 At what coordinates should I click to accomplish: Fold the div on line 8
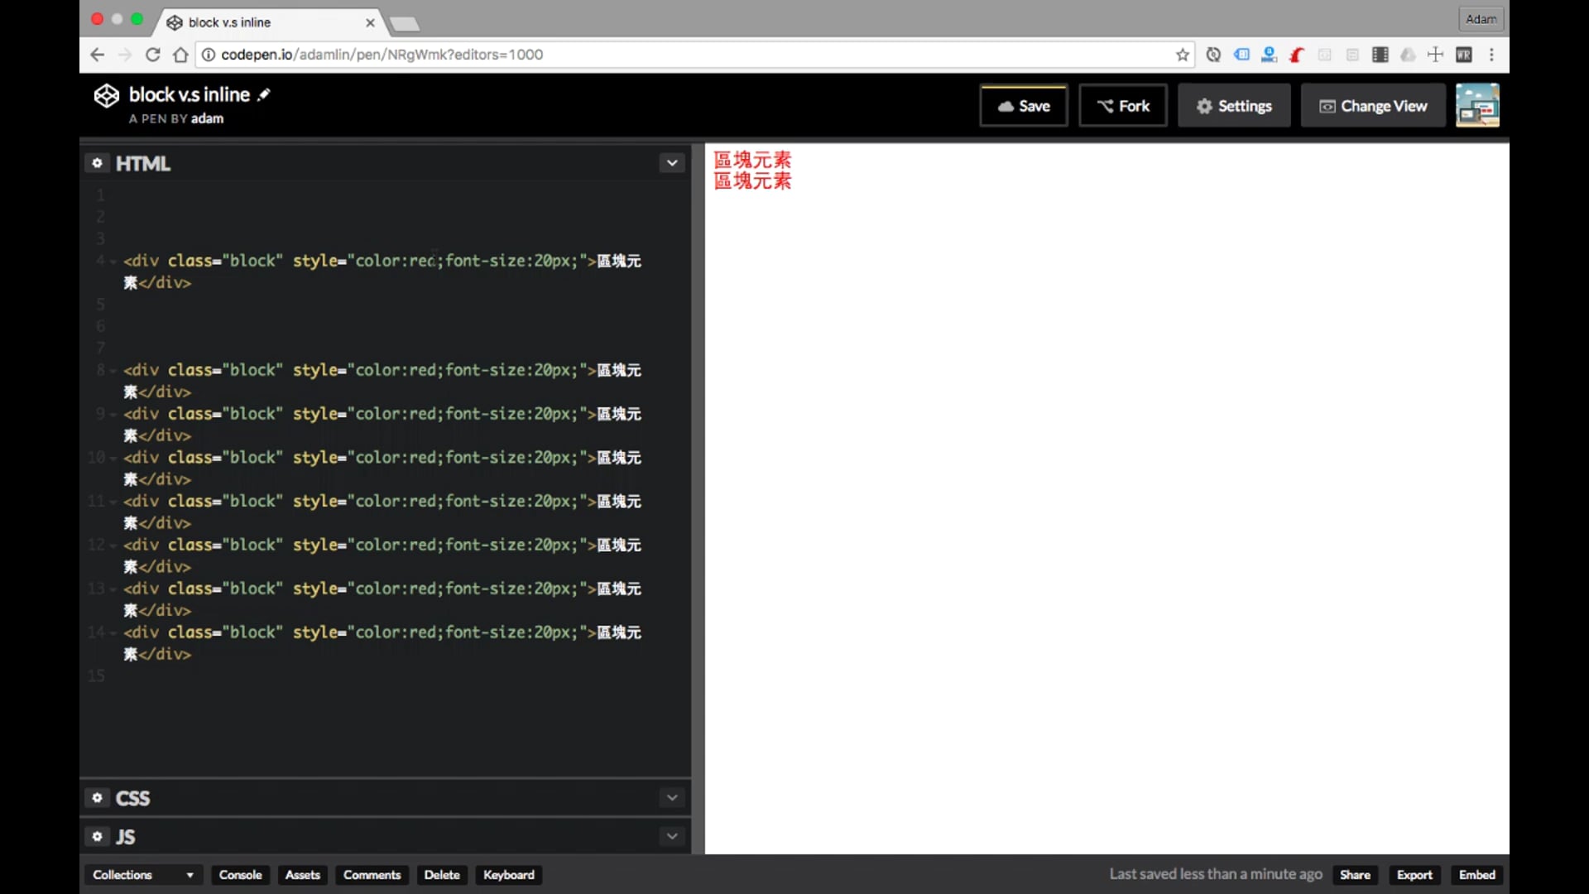[113, 371]
